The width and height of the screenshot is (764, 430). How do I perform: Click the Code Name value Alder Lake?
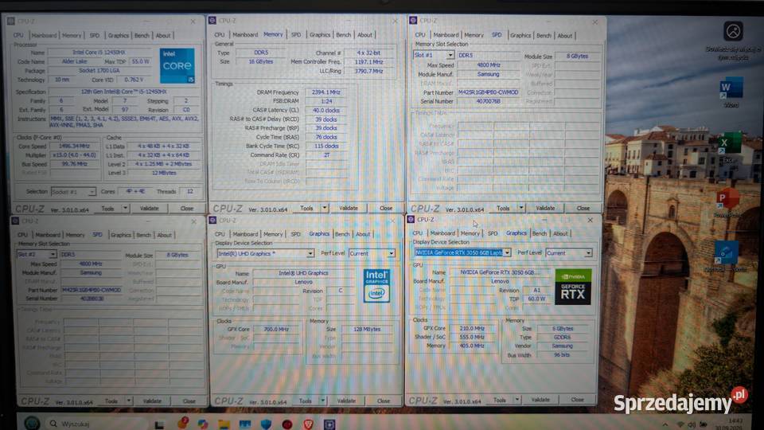click(x=75, y=61)
